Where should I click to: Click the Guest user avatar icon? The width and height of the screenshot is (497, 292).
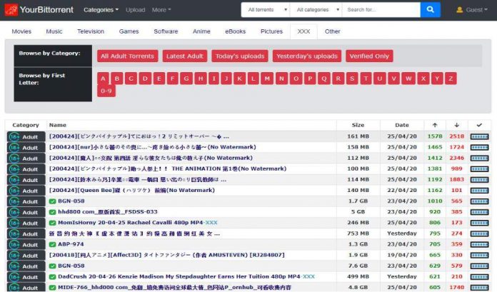(x=459, y=10)
